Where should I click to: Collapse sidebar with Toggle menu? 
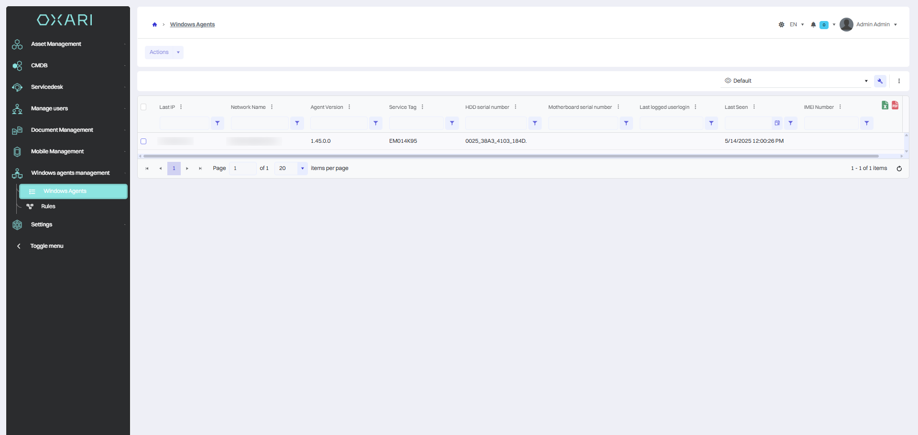46,246
